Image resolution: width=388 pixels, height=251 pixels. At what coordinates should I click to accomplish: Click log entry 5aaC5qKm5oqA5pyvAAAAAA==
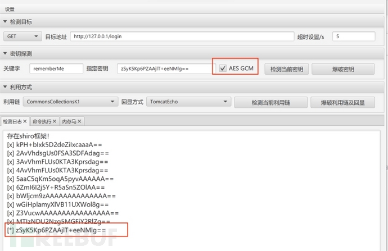point(60,179)
